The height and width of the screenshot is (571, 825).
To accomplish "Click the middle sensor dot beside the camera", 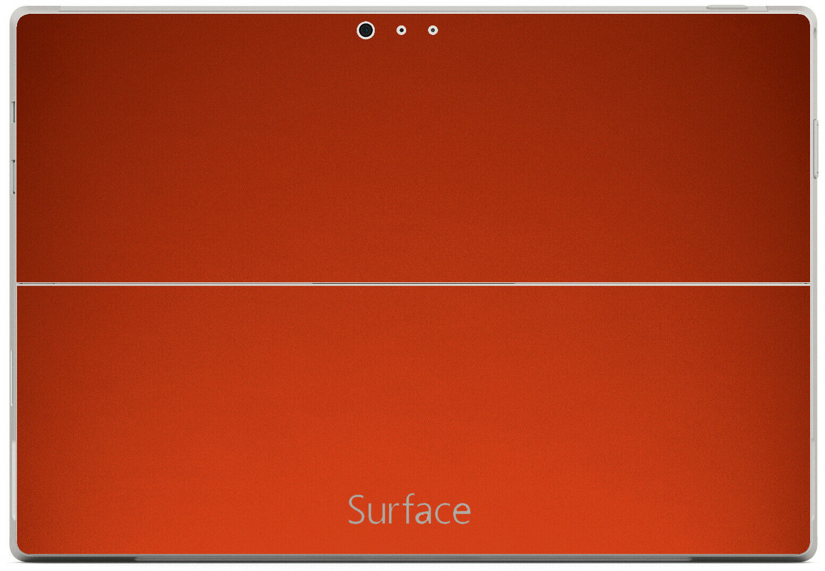I will tap(401, 30).
